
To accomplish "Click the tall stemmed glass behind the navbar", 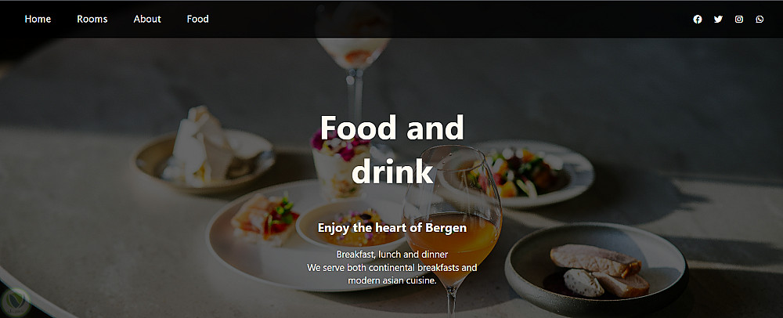I will coord(355,60).
